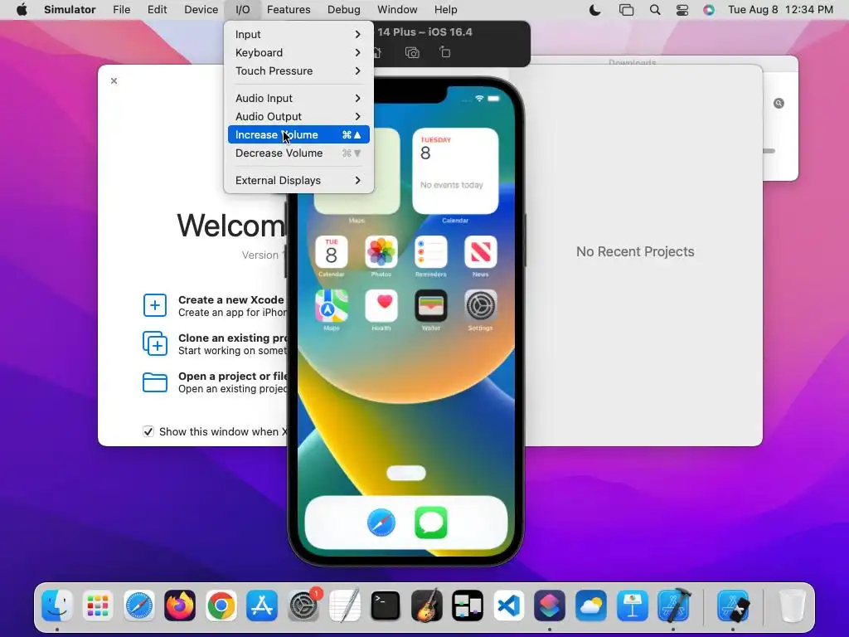Open the Device menu
This screenshot has height=637, width=849.
coord(201,10)
